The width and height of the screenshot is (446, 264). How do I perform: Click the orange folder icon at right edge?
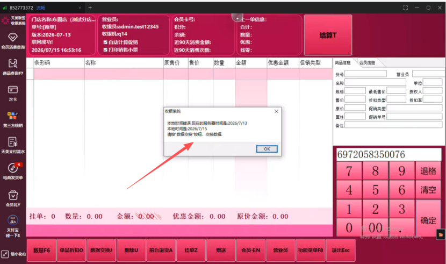tap(441, 235)
